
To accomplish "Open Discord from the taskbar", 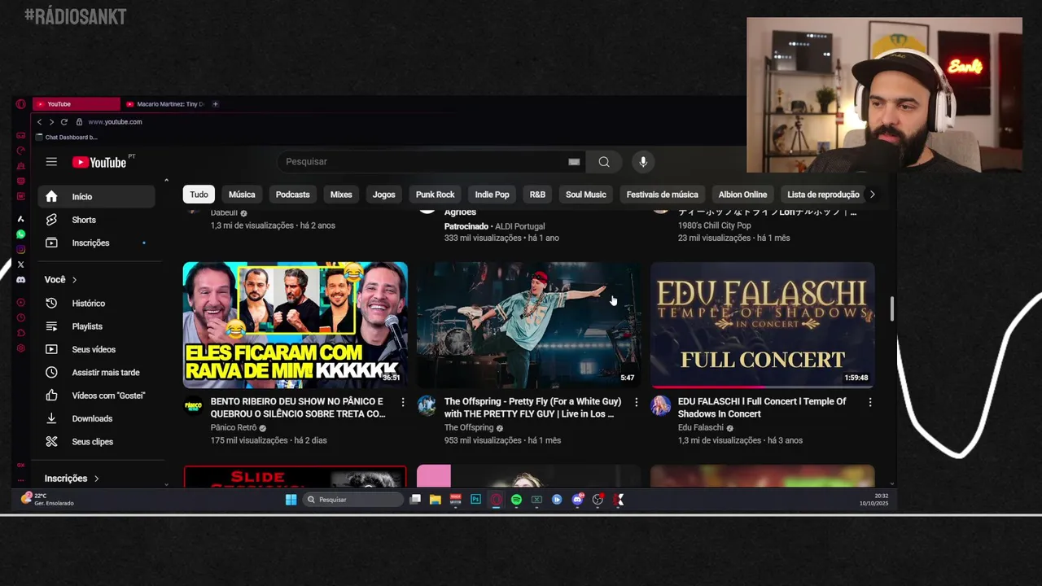I will pyautogui.click(x=578, y=500).
